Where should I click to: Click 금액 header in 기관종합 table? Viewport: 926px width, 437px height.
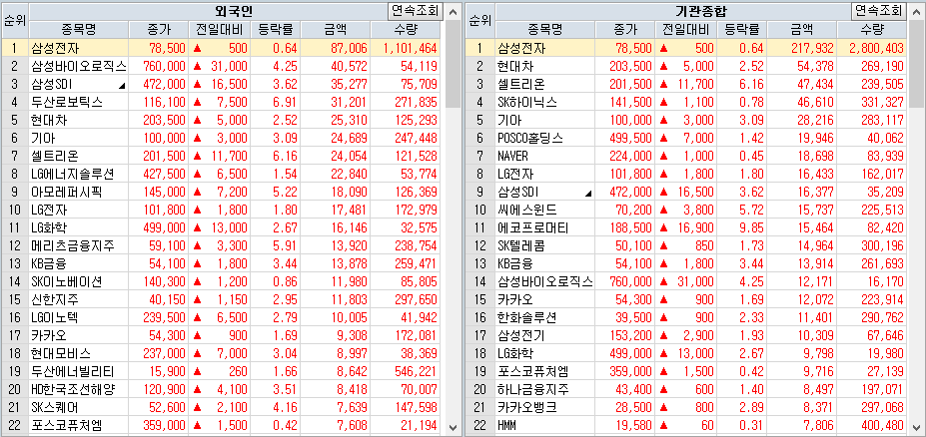tap(802, 30)
